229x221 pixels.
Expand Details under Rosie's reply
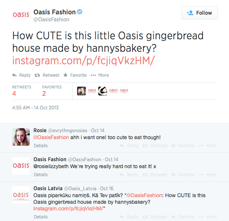click(x=40, y=146)
